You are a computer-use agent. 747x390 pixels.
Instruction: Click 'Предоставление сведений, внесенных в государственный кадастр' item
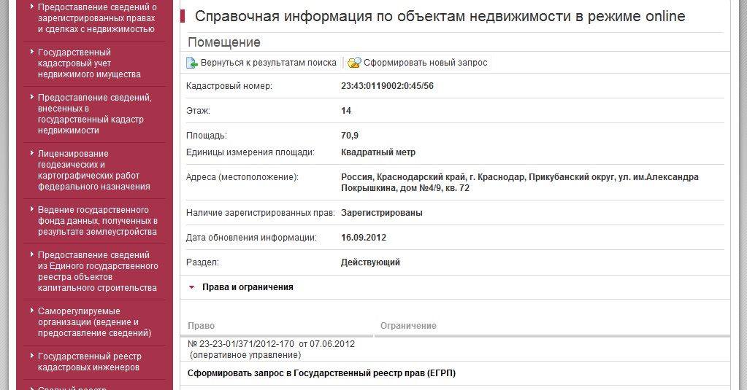(94, 114)
